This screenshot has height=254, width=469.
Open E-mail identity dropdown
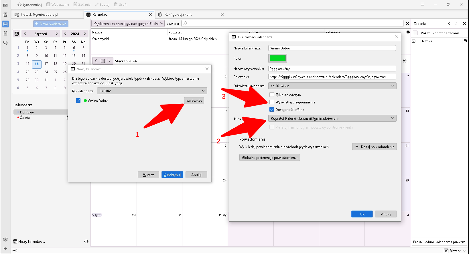coord(332,118)
